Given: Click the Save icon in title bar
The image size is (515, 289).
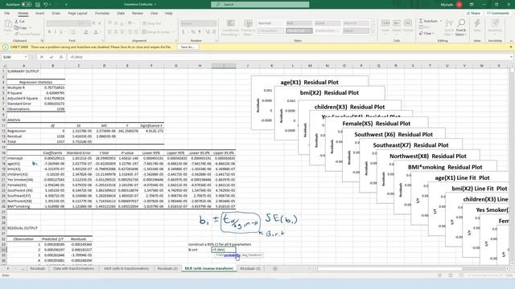Looking at the screenshot, I should [x=38, y=5].
